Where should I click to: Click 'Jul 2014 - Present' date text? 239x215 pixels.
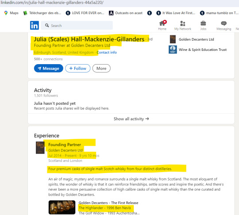[x=62, y=156]
